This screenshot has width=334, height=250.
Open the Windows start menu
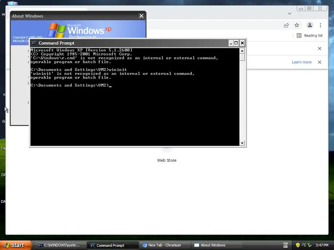click(16, 245)
